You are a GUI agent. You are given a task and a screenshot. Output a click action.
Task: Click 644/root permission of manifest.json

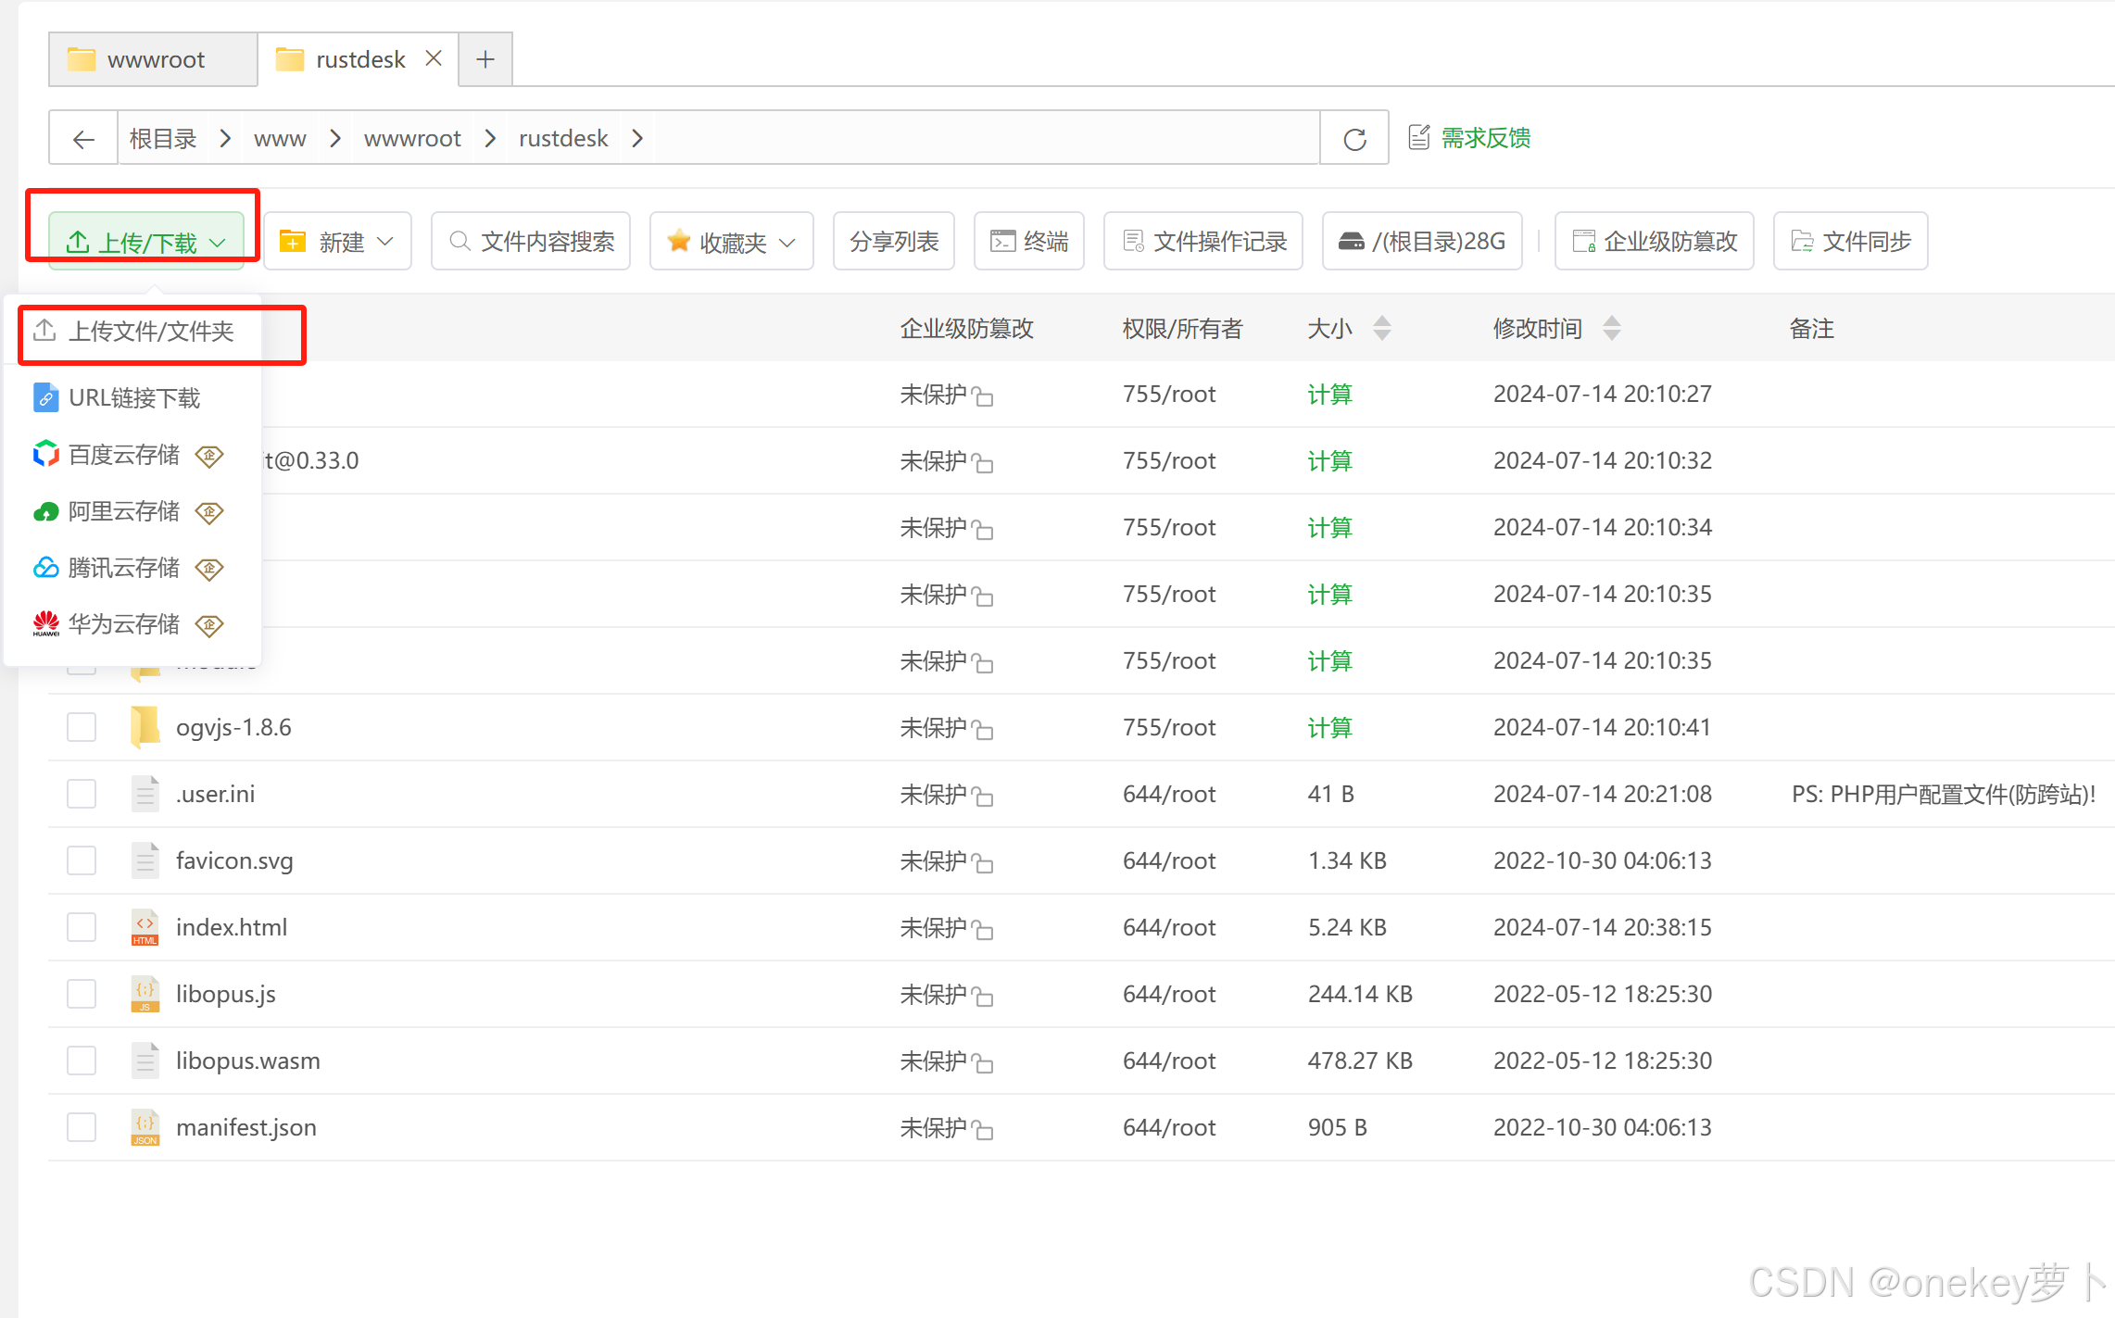point(1169,1127)
